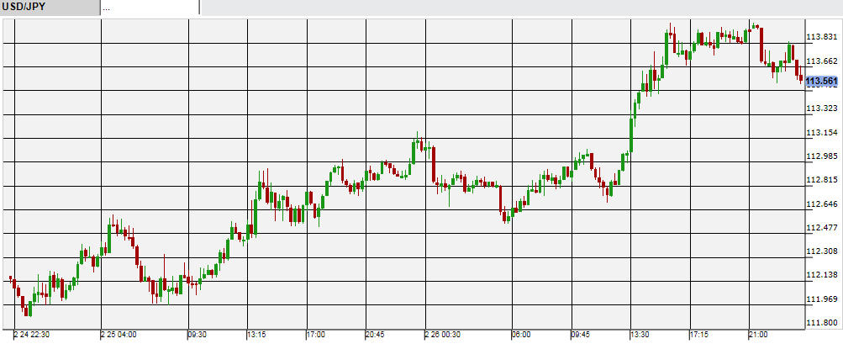Screen dimensions: 843x349
Task: Click the 111.800 bottom price label
Action: coord(822,323)
